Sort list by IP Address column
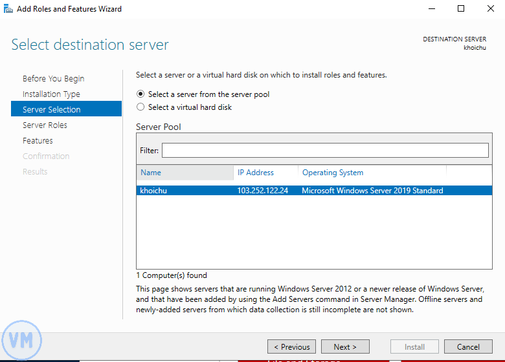Viewport: 505px width, 362px height. point(265,173)
